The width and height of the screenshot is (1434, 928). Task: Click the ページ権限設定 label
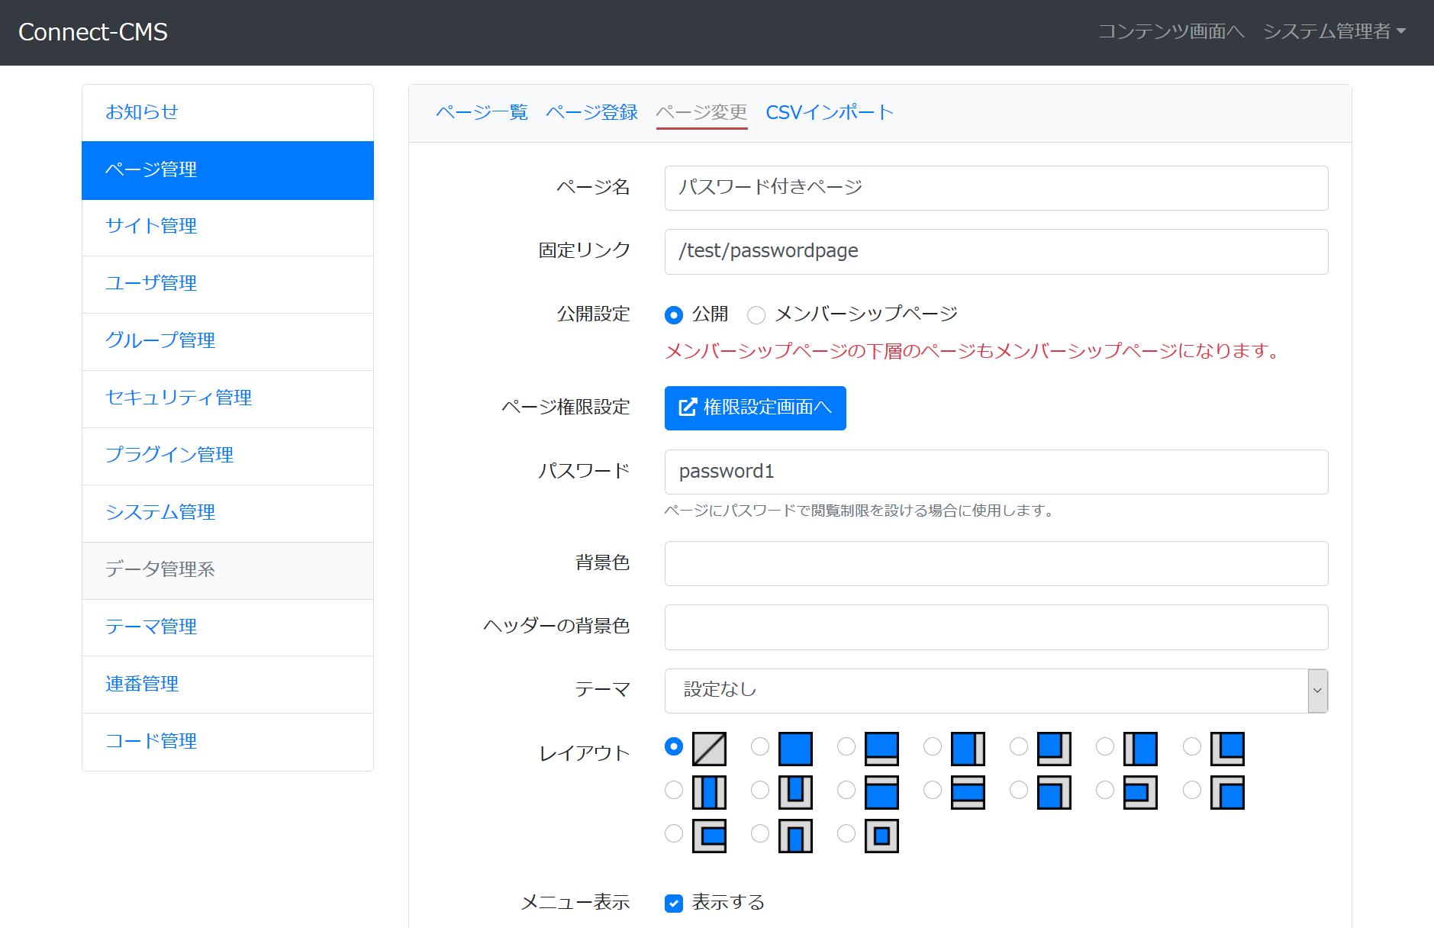pyautogui.click(x=566, y=408)
